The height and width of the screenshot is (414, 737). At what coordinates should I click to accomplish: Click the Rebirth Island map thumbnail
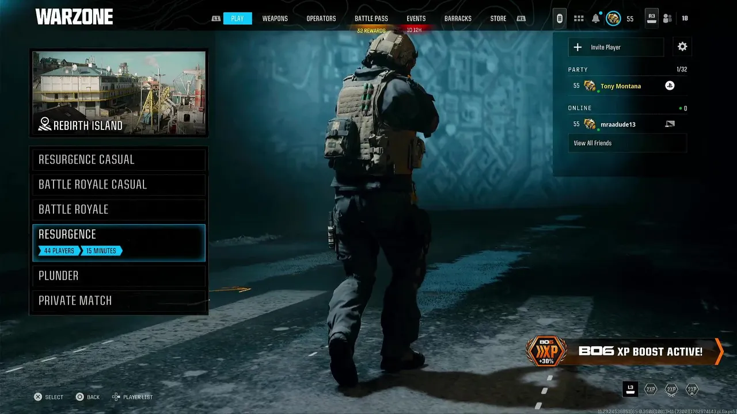(x=119, y=93)
